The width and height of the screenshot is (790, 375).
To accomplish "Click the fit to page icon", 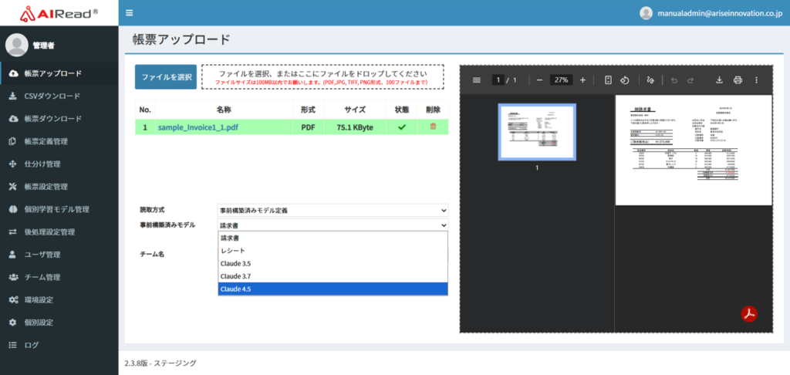I will (608, 80).
